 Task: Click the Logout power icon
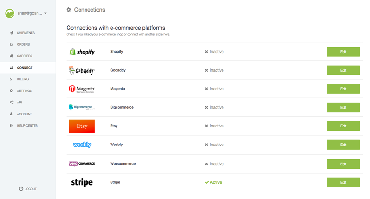pyautogui.click(x=21, y=189)
